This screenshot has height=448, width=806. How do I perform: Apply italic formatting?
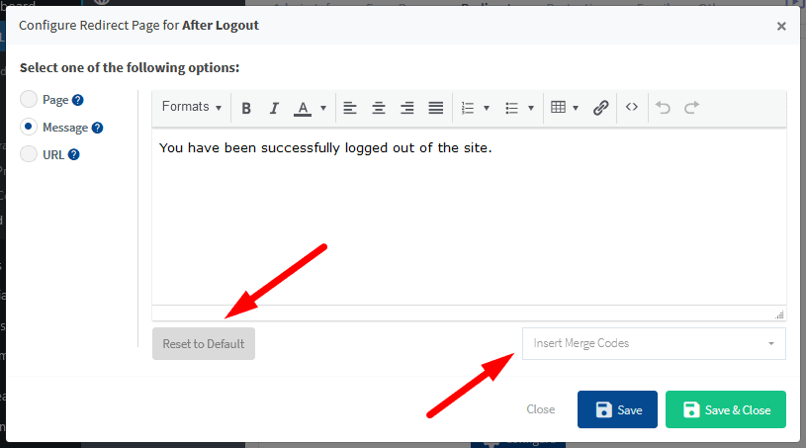point(274,108)
